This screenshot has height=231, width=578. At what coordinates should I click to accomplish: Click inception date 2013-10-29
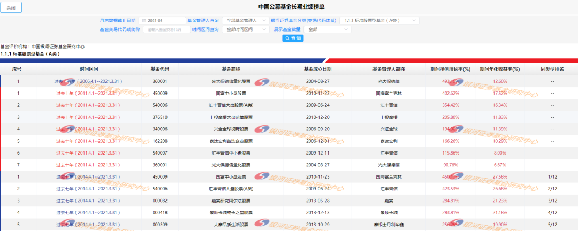pyautogui.click(x=317, y=225)
